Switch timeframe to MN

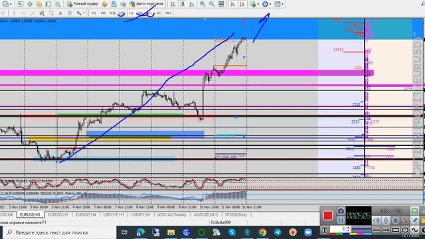pos(168,13)
